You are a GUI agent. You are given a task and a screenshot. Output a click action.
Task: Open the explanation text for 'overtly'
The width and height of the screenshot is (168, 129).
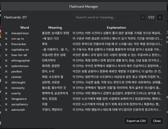117,93
